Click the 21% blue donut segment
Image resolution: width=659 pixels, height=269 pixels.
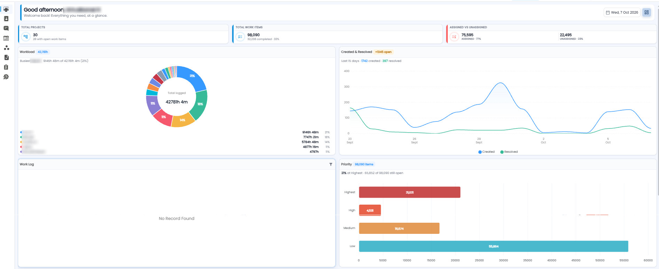coord(193,77)
